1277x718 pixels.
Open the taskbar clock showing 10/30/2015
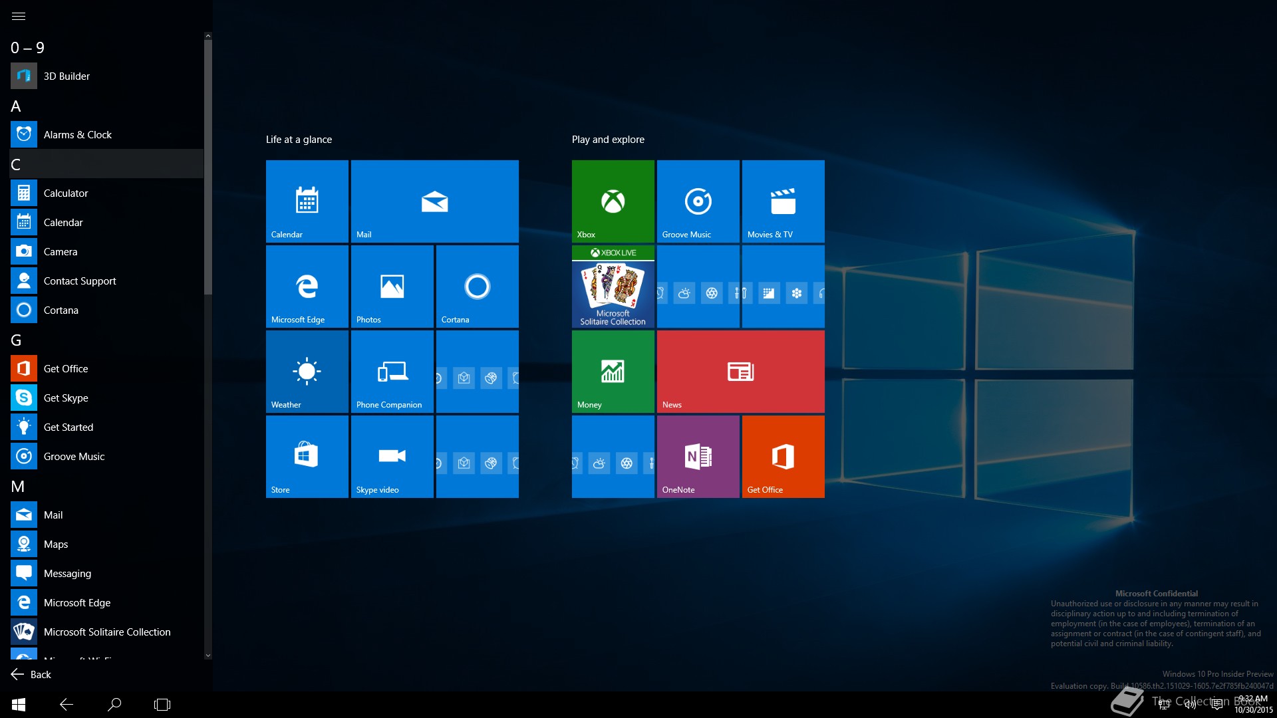pos(1253,705)
